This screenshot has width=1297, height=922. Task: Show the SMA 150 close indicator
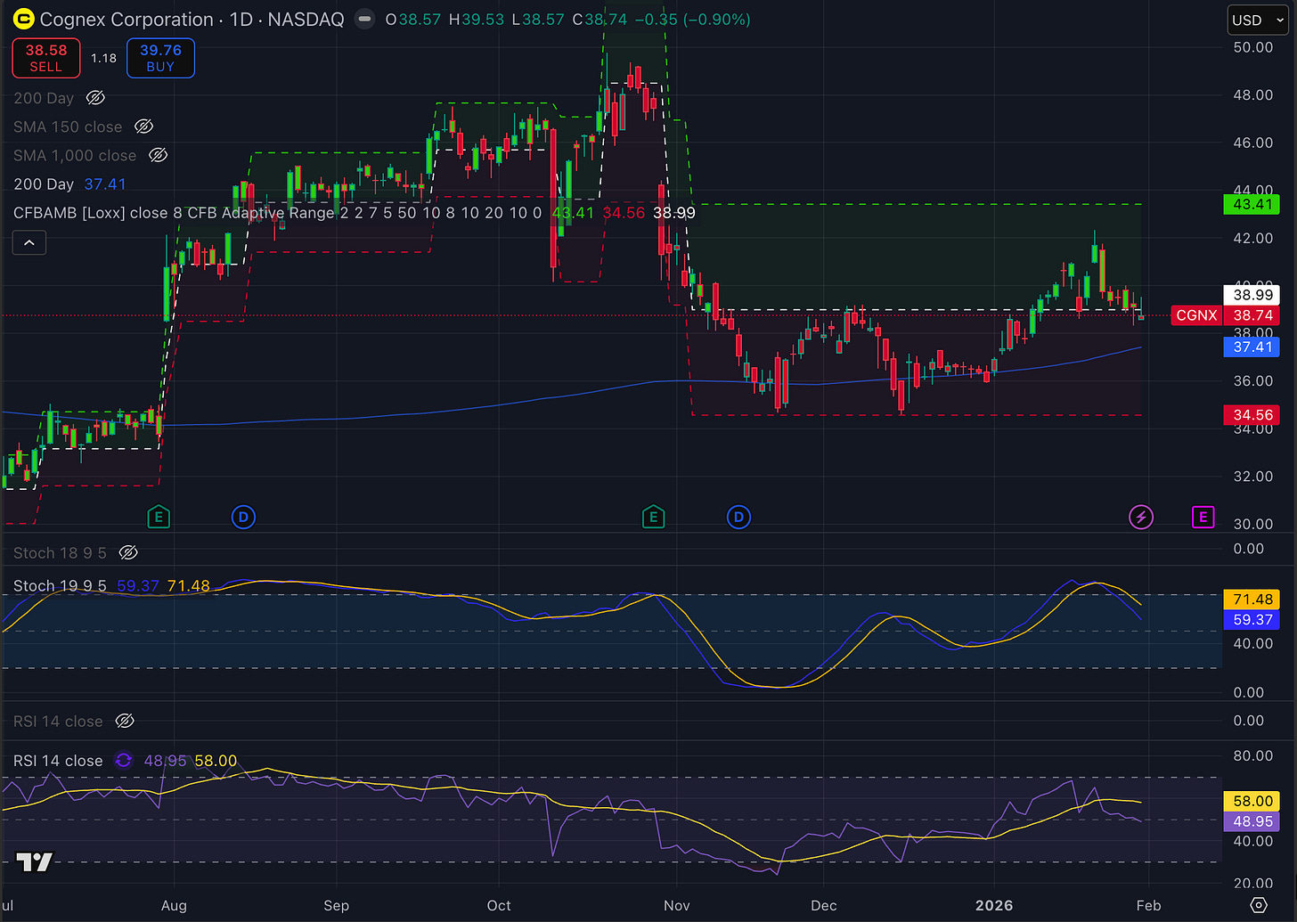(x=143, y=126)
